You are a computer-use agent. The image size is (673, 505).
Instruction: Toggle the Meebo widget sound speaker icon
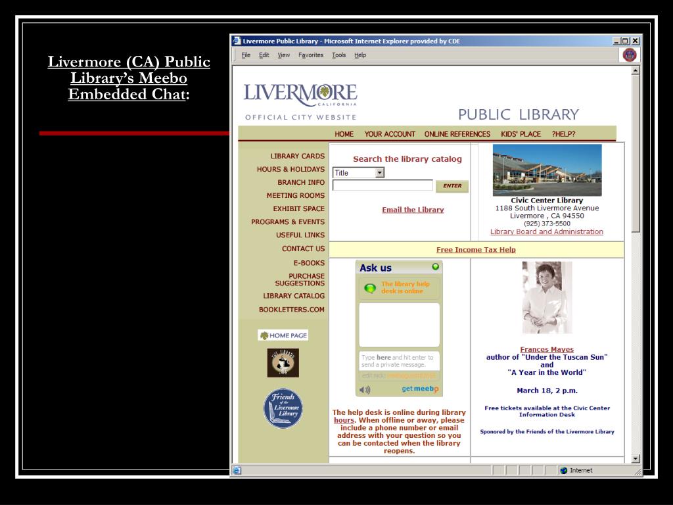tap(365, 389)
